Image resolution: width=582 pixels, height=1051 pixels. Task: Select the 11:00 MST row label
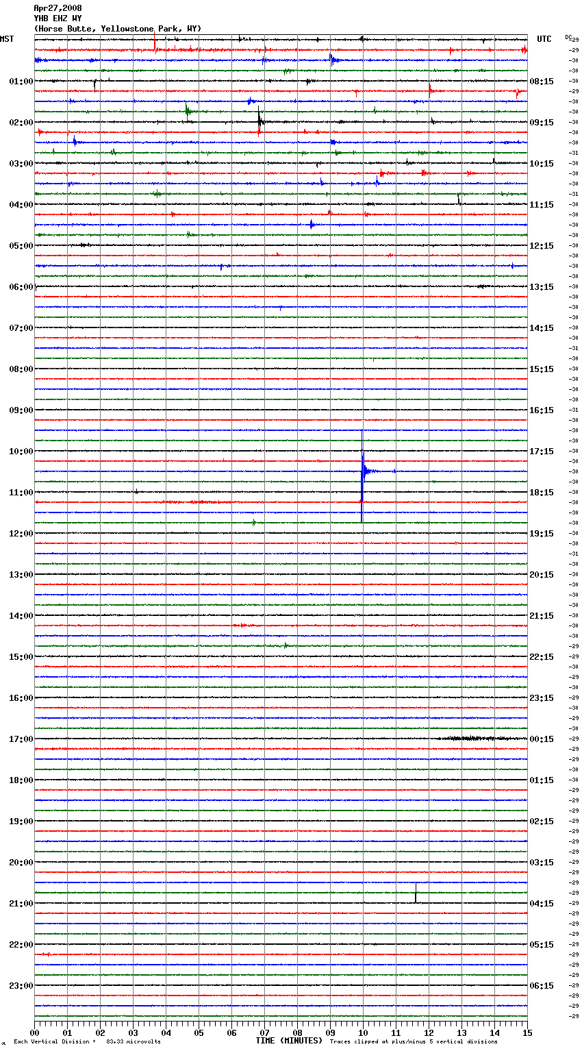point(21,493)
